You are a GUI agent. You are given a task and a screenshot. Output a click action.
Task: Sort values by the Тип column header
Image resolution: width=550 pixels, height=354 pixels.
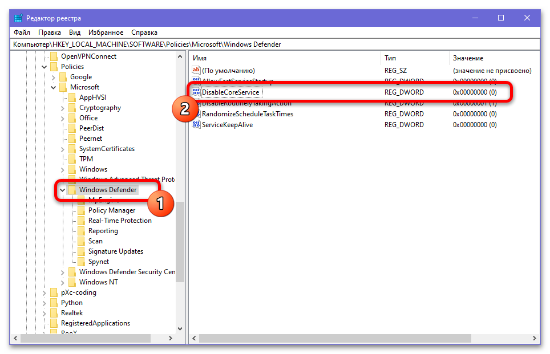coord(415,58)
